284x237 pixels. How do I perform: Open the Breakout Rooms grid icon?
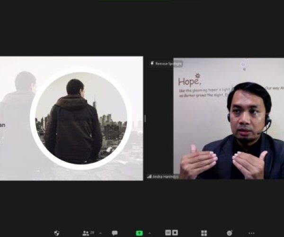pos(204,233)
